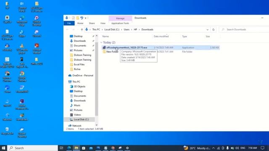Select Google Chrome desktop shortcut
This screenshot has height=151, width=269.
tap(22, 76)
